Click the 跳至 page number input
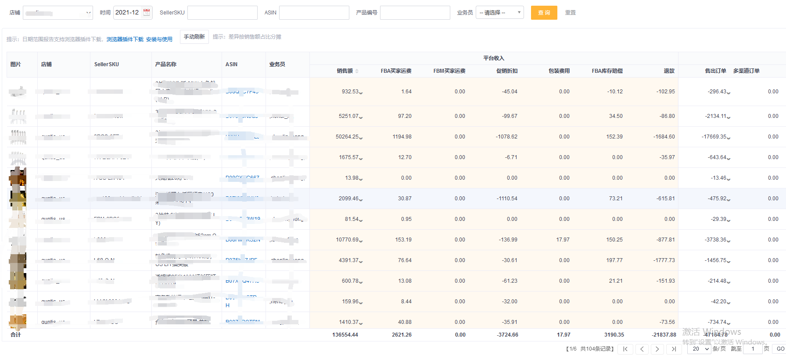The width and height of the screenshot is (786, 355). 753,349
